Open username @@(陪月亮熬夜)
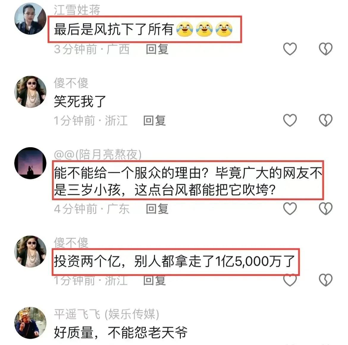This screenshot has width=348, height=345. click(98, 154)
